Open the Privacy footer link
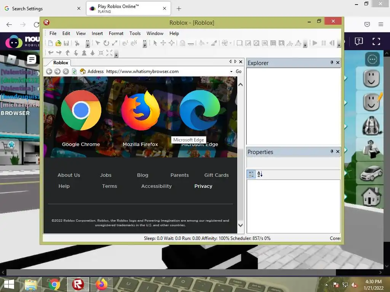Image resolution: width=390 pixels, height=292 pixels. (x=203, y=186)
